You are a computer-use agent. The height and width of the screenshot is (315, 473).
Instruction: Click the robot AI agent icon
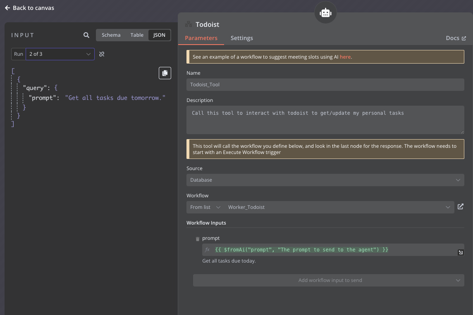[x=325, y=13]
